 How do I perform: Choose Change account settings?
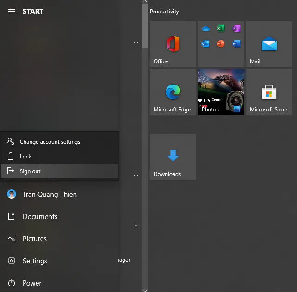tap(60, 142)
